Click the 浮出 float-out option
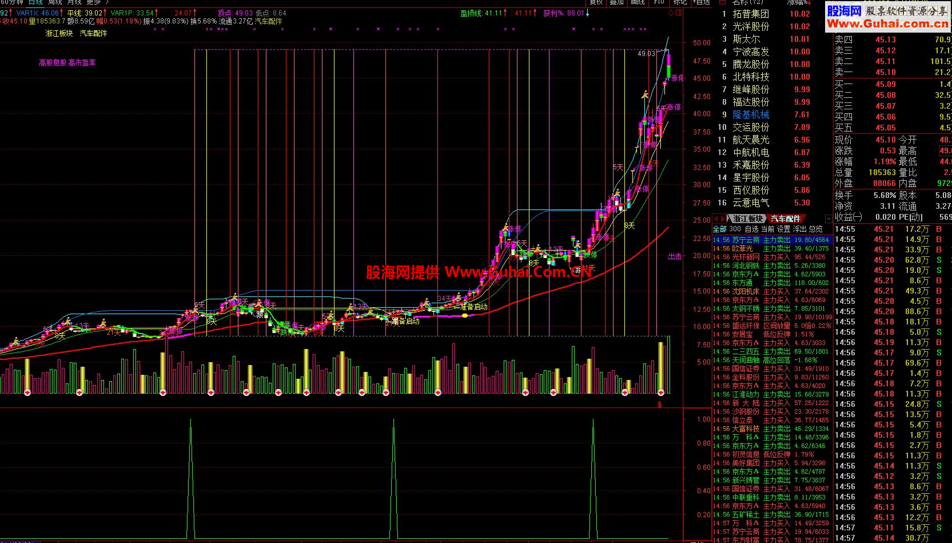This screenshot has height=543, width=952. click(x=799, y=229)
